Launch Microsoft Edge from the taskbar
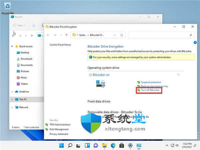The width and height of the screenshot is (200, 150). click(113, 145)
